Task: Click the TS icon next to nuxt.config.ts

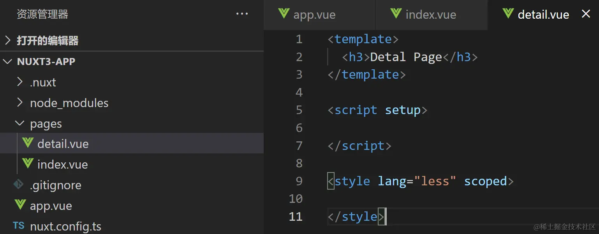Action: click(19, 226)
